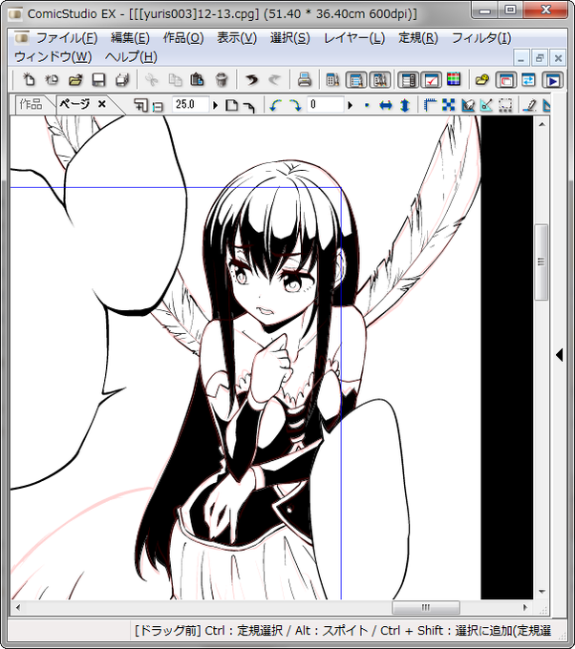The image size is (575, 649).
Task: Click the vertical scrollbar up arrow
Action: coord(542,124)
